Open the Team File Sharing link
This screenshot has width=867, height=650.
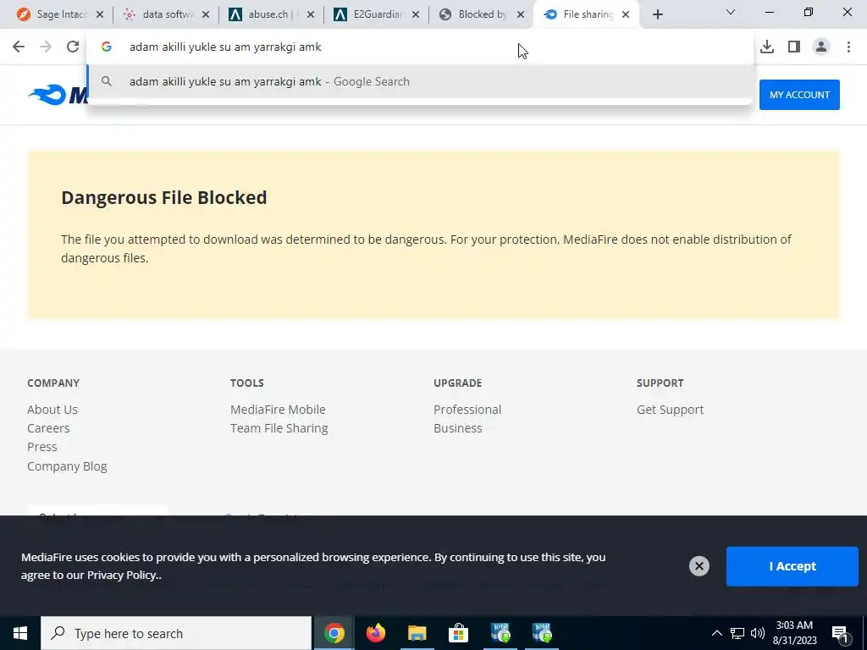pos(279,428)
